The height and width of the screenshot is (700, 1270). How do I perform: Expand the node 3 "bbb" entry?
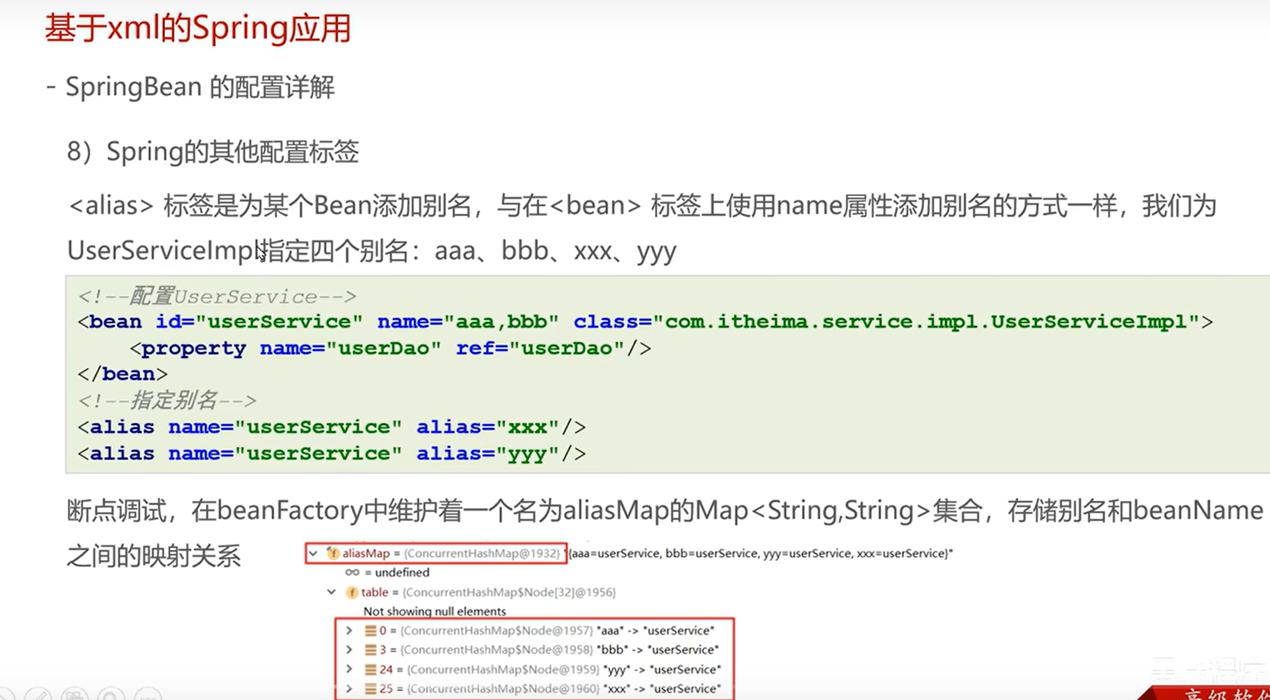coord(349,650)
